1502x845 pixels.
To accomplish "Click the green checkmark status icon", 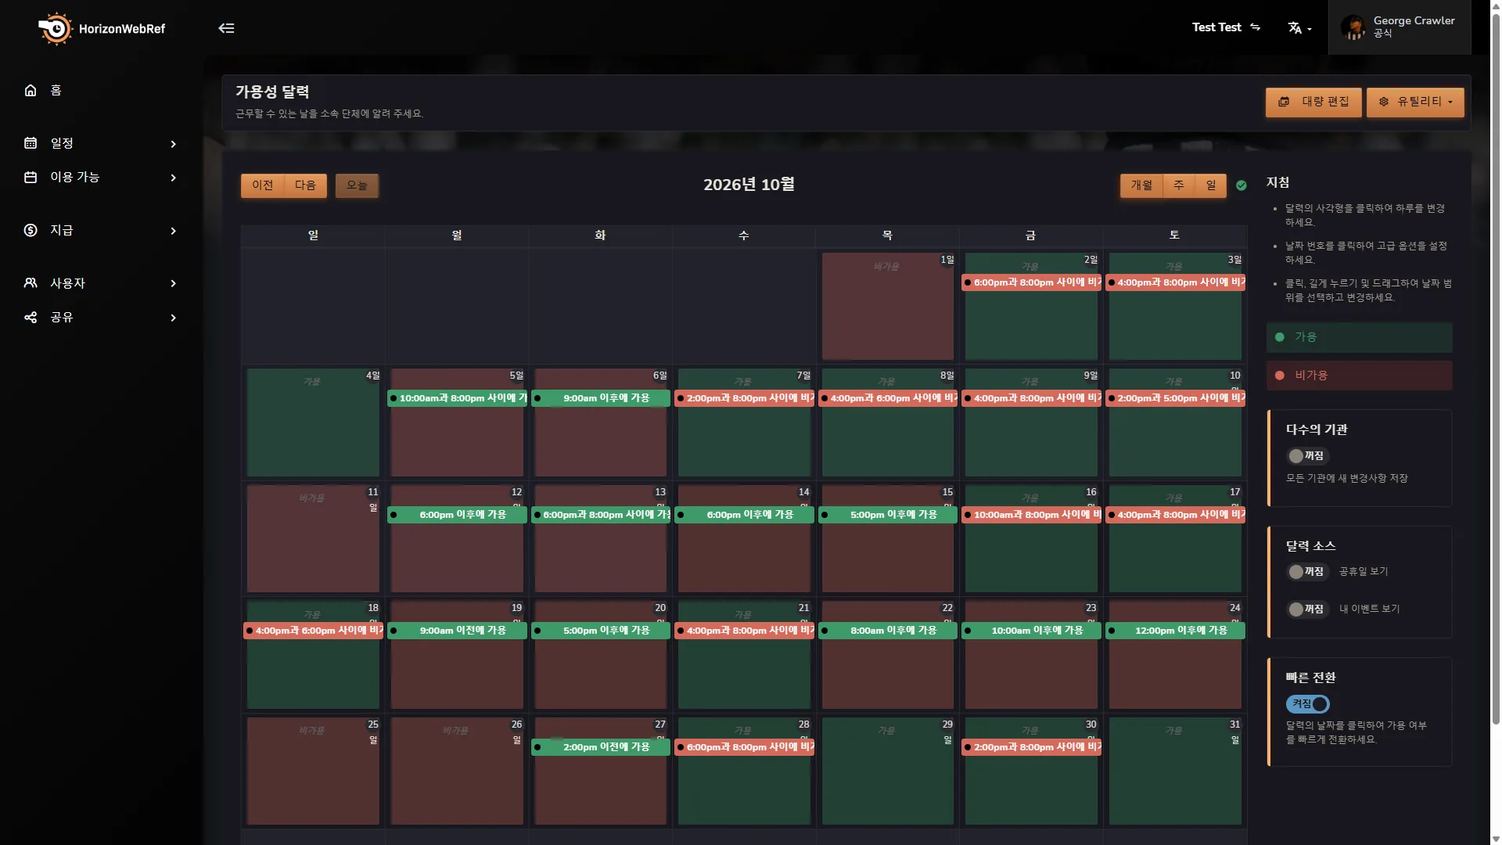I will point(1241,185).
